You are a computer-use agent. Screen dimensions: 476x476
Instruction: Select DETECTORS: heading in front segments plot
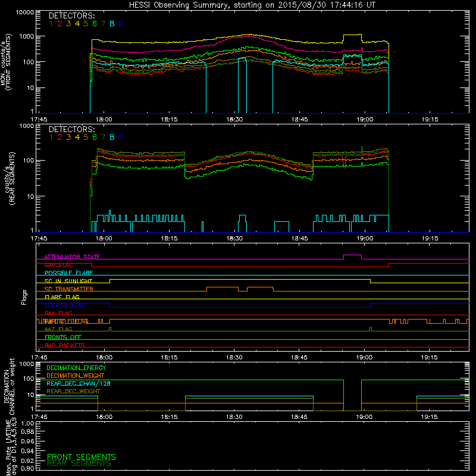coord(71,15)
